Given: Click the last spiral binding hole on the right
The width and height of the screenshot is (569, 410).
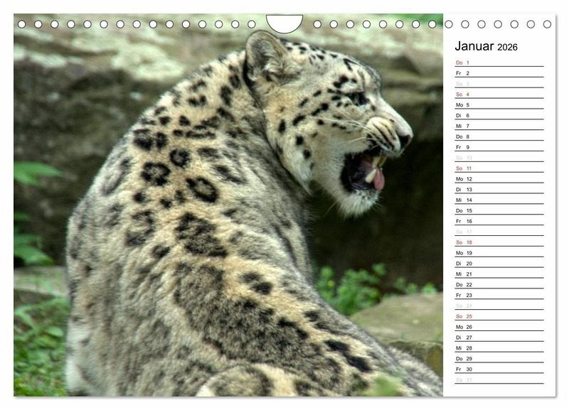Looking at the screenshot, I should click(x=547, y=24).
